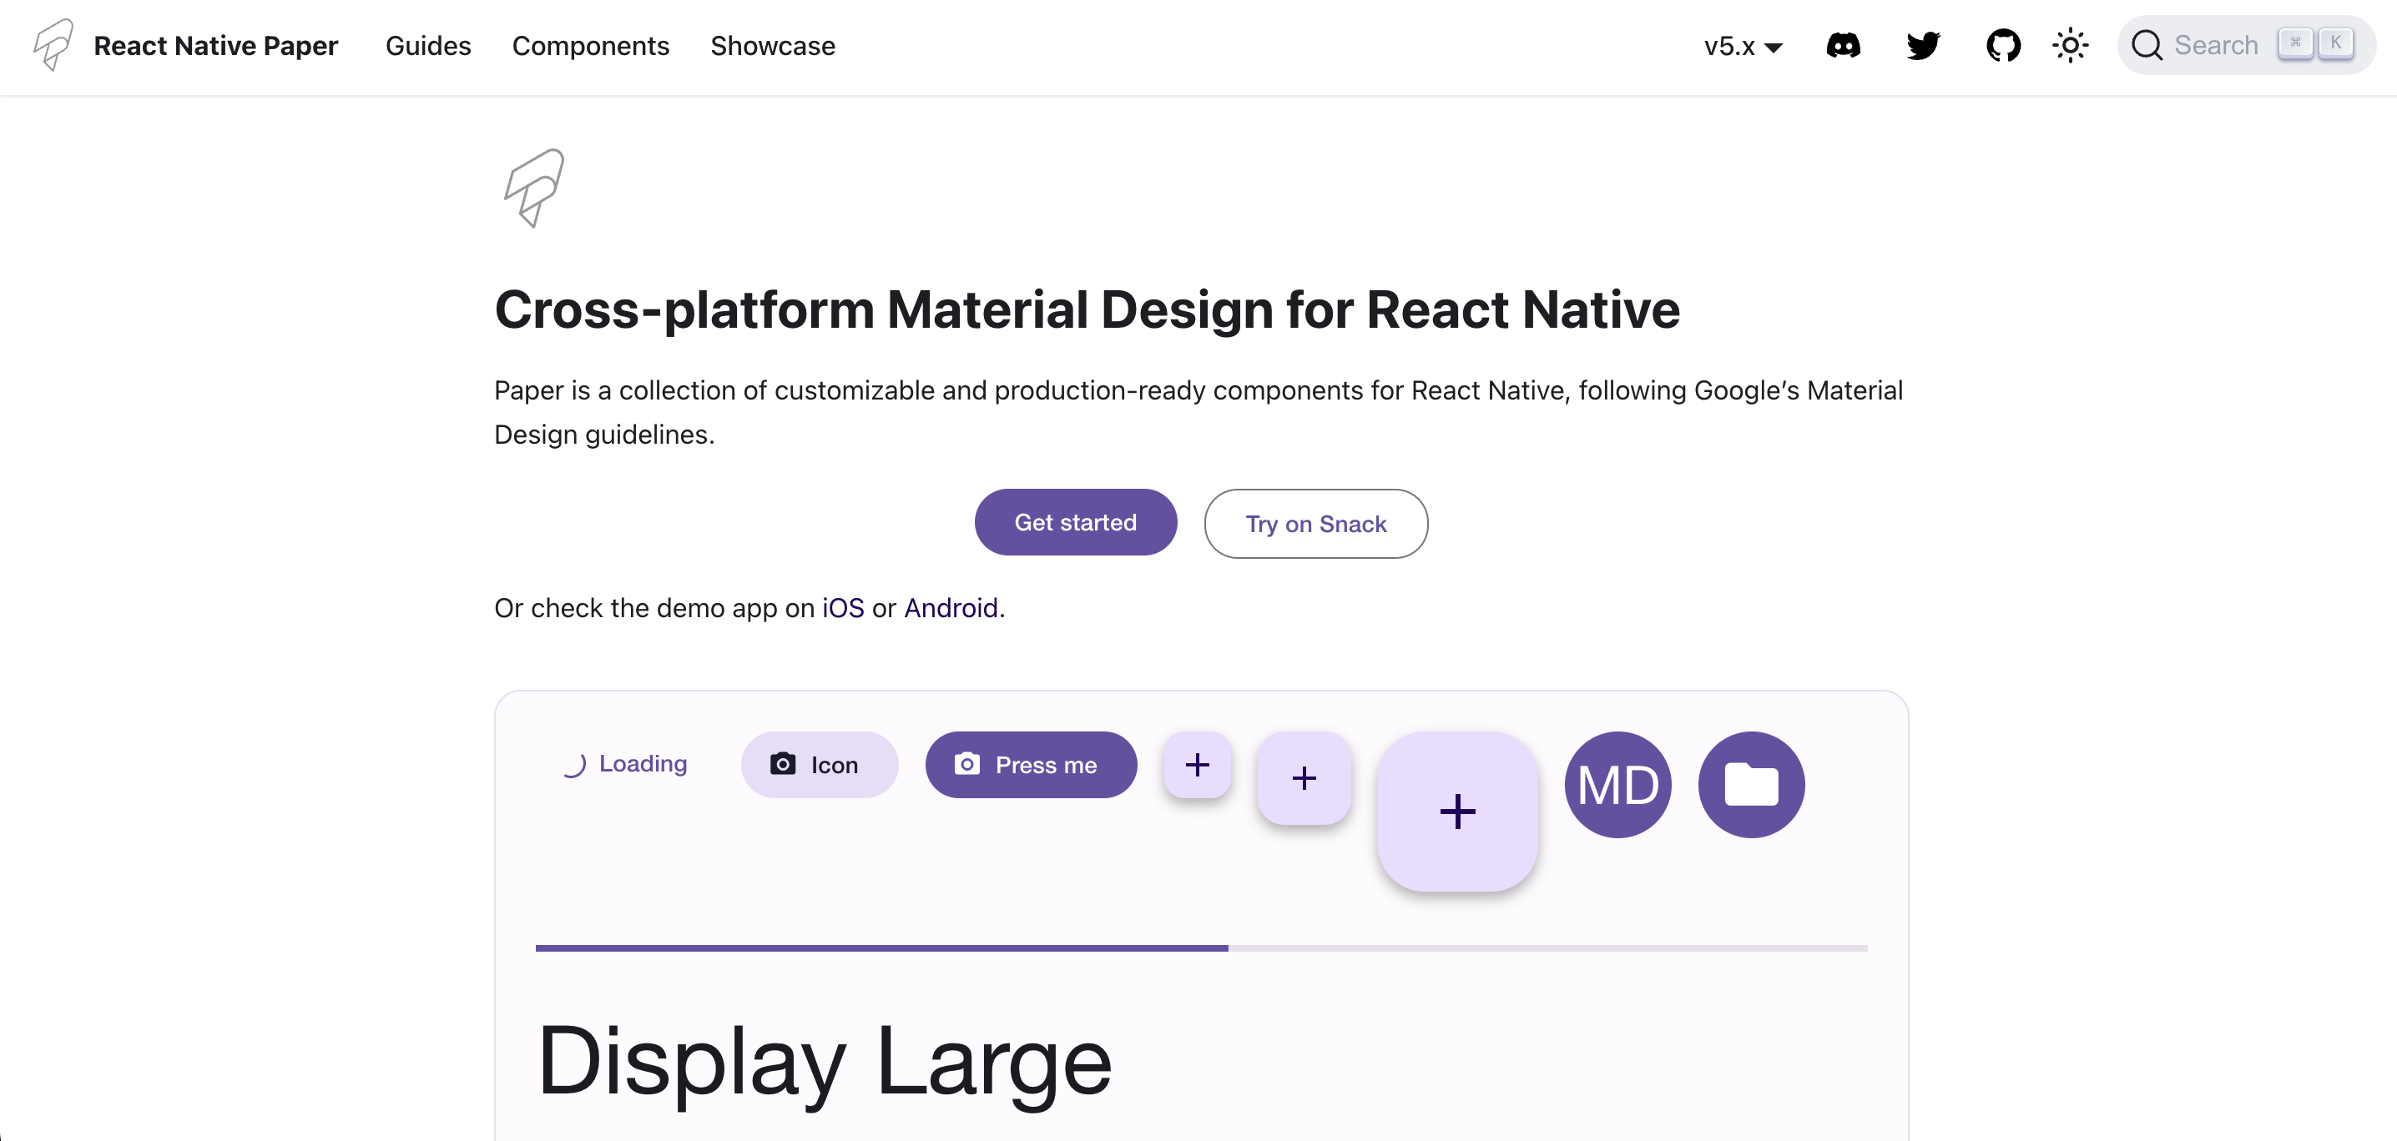Click the large paper plane logo
This screenshot has height=1141, width=2397.
(534, 188)
